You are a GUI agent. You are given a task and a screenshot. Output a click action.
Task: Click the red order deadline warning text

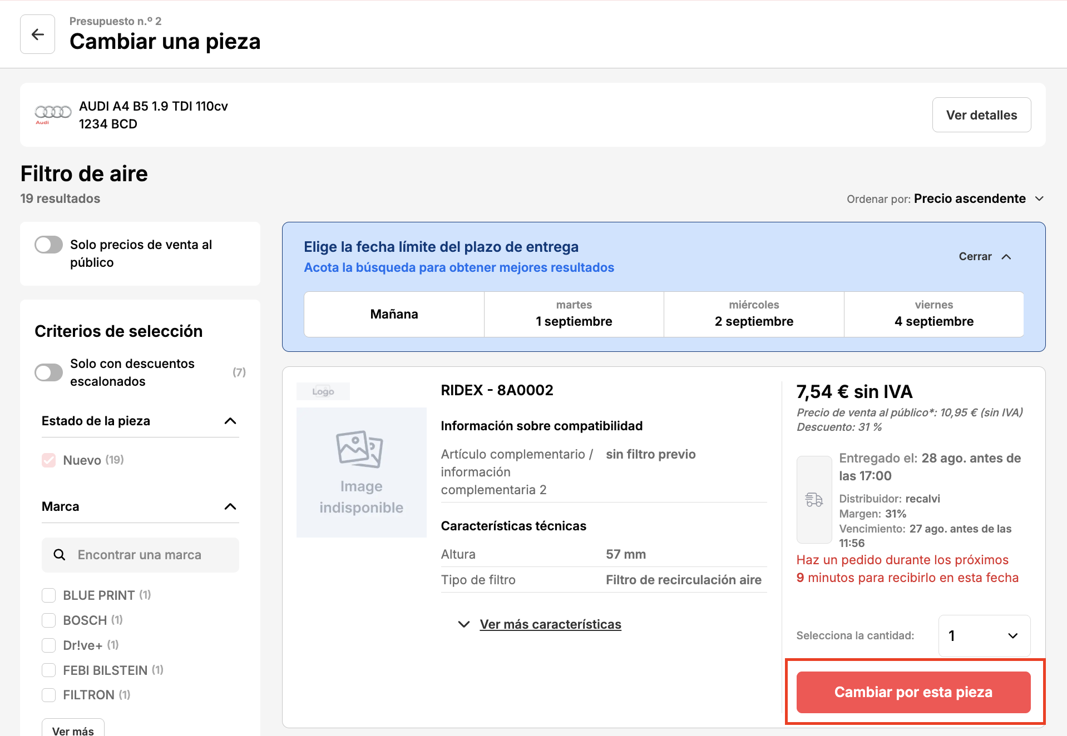[x=907, y=569]
